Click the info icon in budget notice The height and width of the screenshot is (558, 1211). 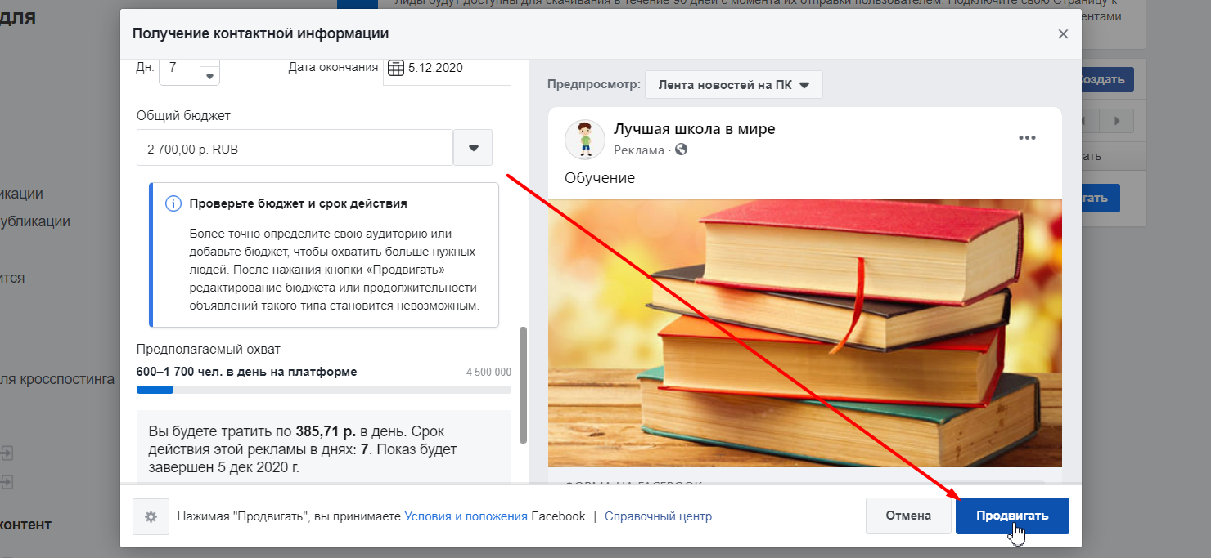tap(173, 203)
